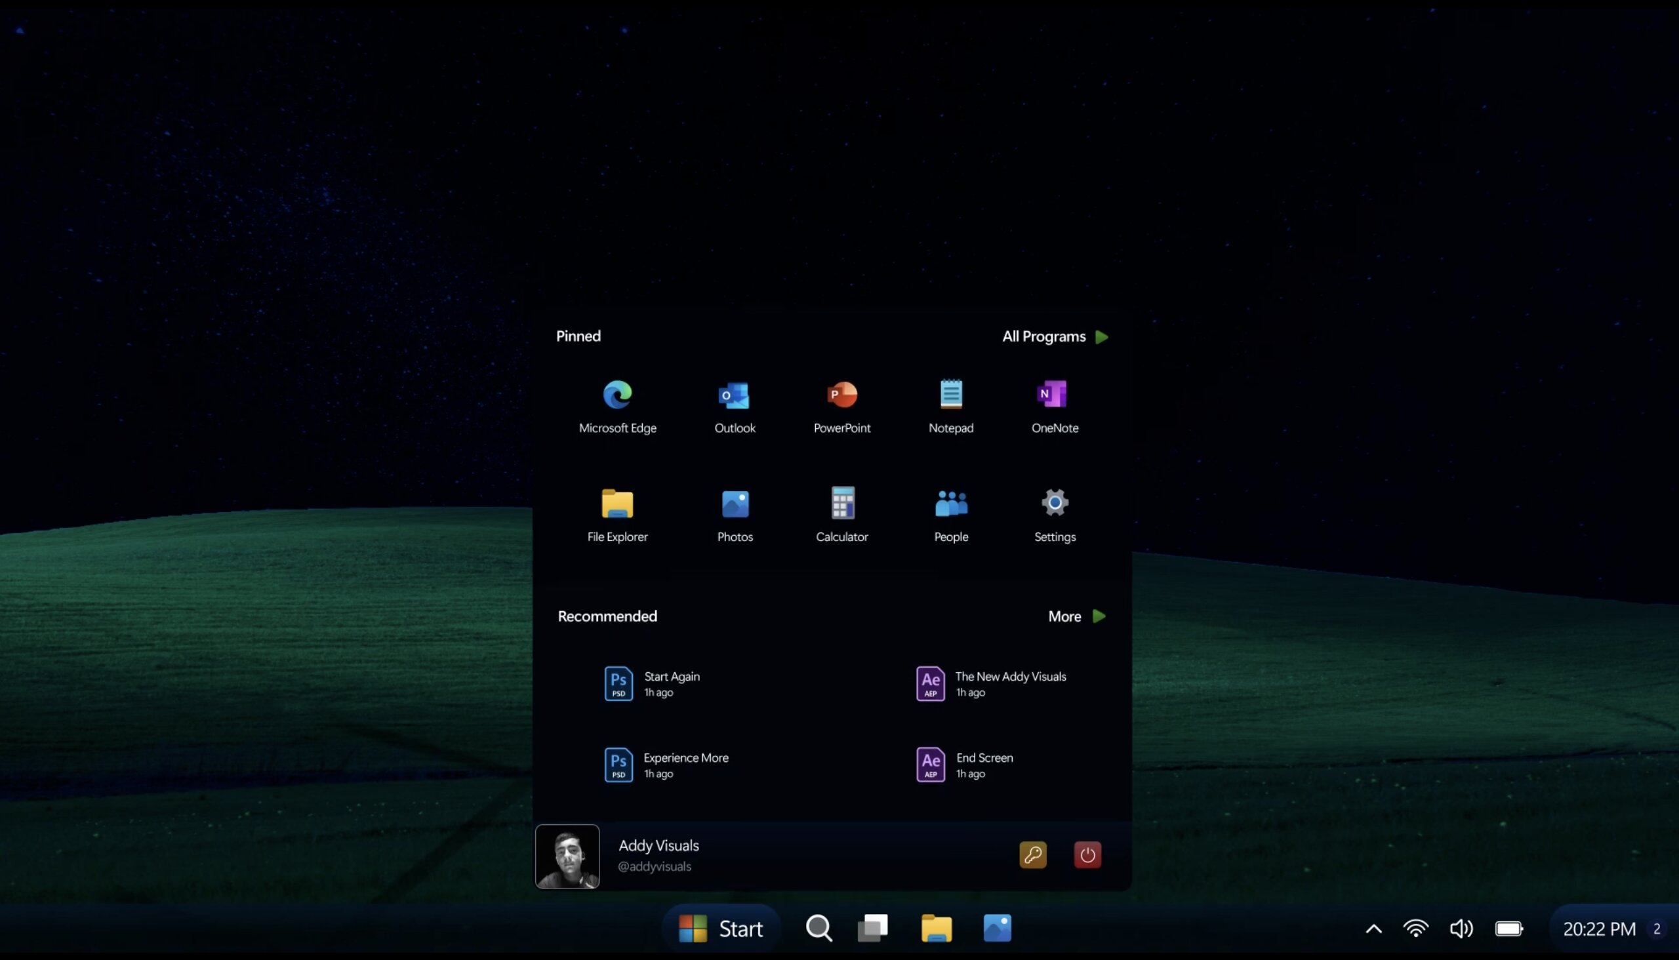Click the Pinned section heading

tap(578, 336)
